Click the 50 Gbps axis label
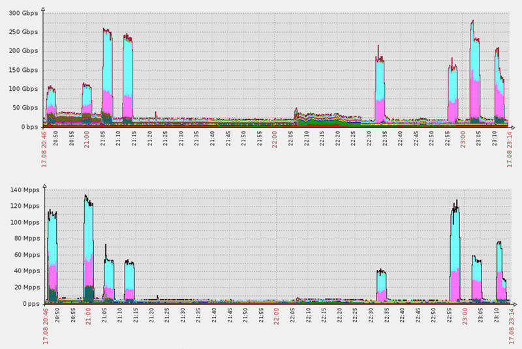 pos(25,108)
